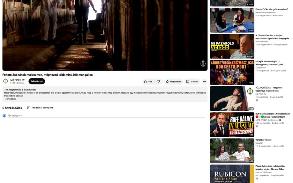The width and height of the screenshot is (293, 183).
Task: Open Ruff Bálint válaszolt thumbnail
Action: tap(232, 125)
